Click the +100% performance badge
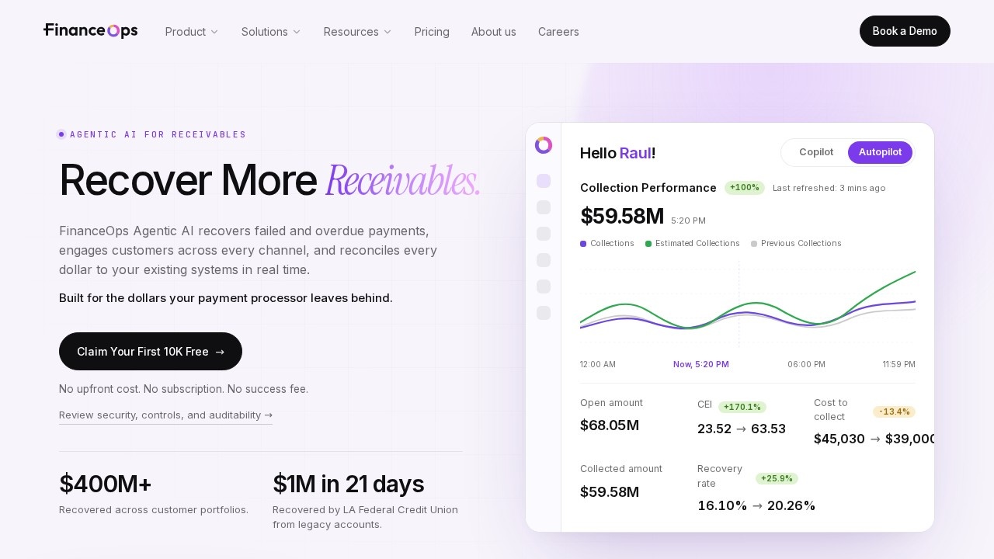 coord(745,188)
